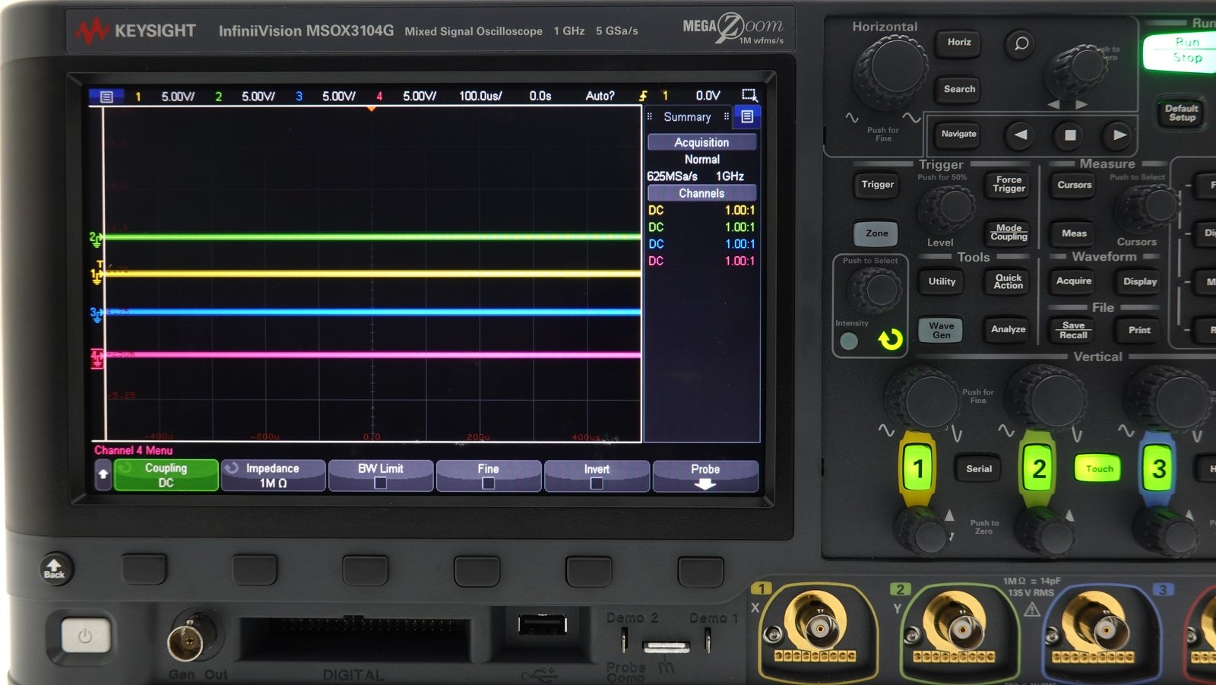Screen dimensions: 1216x685
Task: Open channel 1 5.00V/ scale setting
Action: 178,97
